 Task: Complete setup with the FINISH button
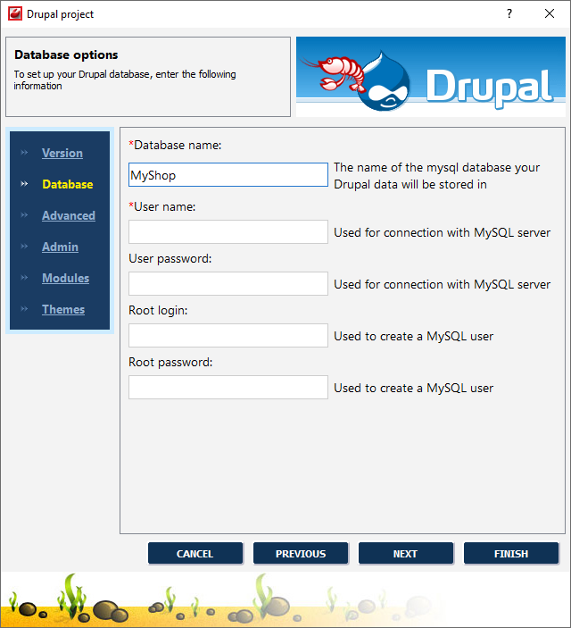[511, 554]
